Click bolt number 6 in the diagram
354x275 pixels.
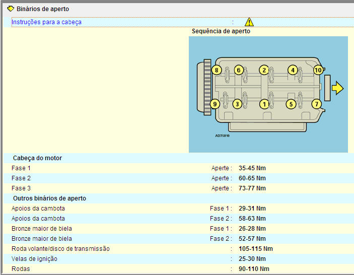tap(239, 70)
